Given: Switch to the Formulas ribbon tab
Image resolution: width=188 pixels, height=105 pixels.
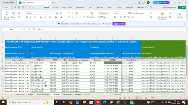Looking at the screenshot, I should point(80,8).
